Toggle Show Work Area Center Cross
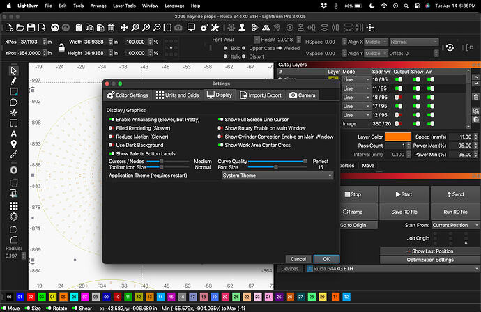The width and height of the screenshot is (481, 312). point(220,145)
